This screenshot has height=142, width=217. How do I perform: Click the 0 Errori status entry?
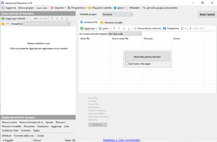coord(37,140)
